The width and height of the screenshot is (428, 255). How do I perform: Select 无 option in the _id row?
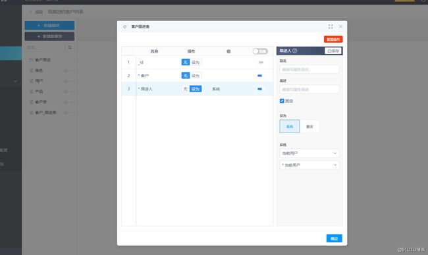185,62
